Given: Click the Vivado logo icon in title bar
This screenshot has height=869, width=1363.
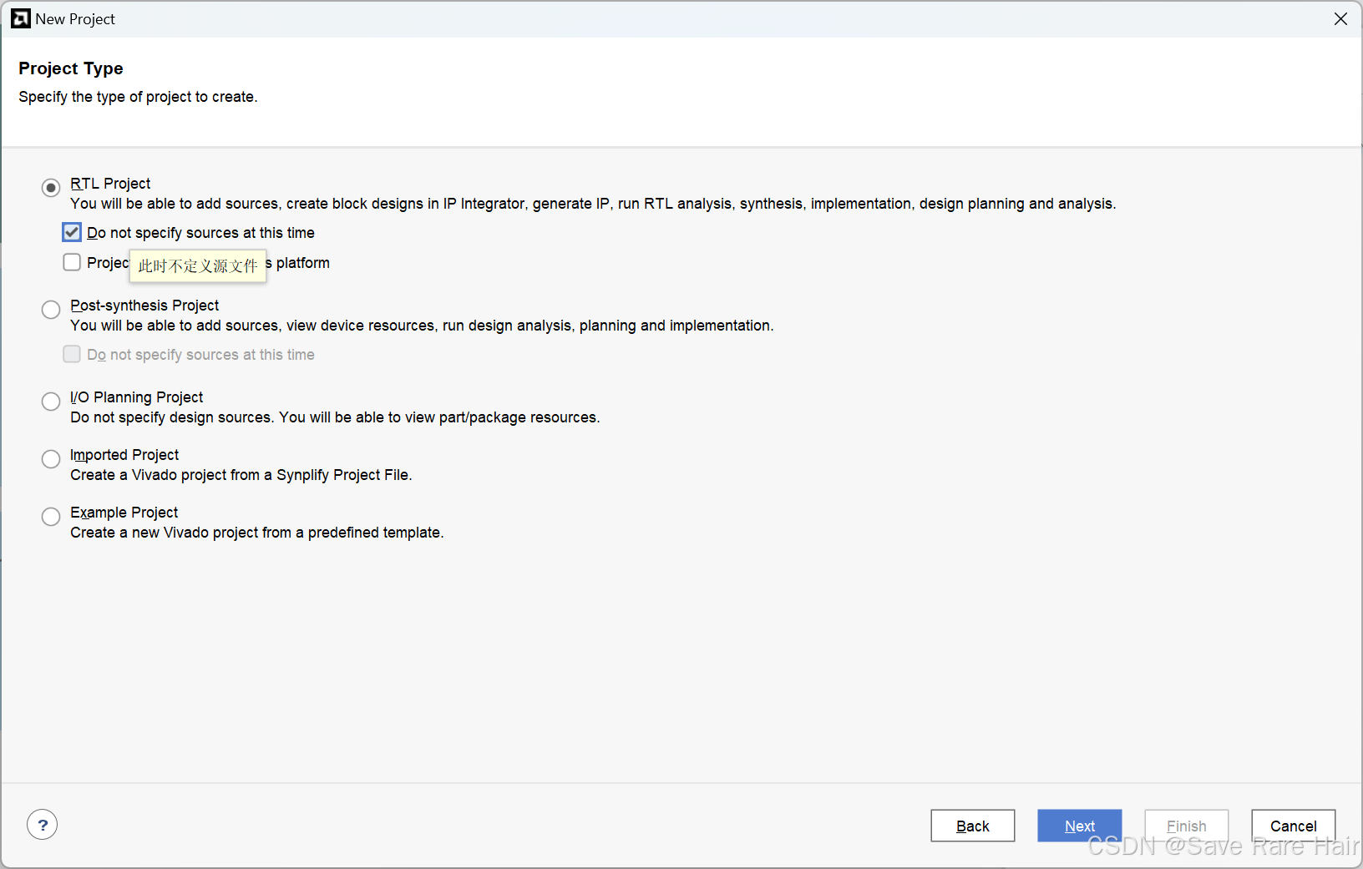Looking at the screenshot, I should [21, 18].
